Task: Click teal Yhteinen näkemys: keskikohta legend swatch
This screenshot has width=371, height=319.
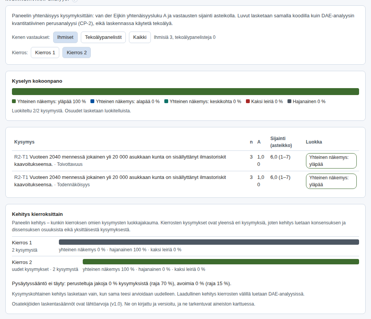Action: (166, 101)
